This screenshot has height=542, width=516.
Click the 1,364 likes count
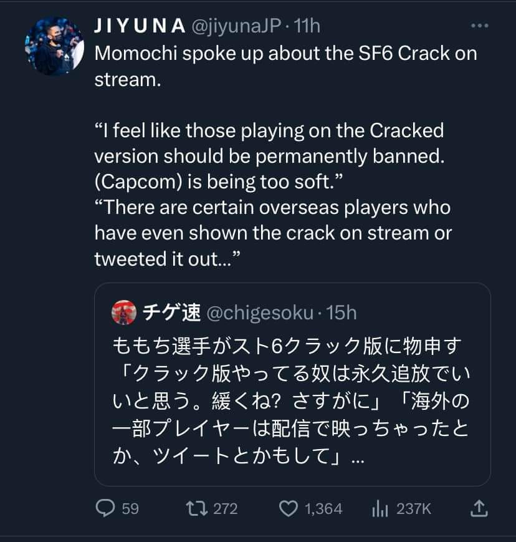coord(323,509)
